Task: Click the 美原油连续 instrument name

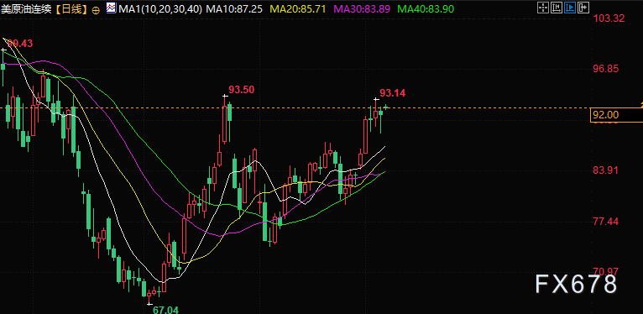Action: pos(26,9)
